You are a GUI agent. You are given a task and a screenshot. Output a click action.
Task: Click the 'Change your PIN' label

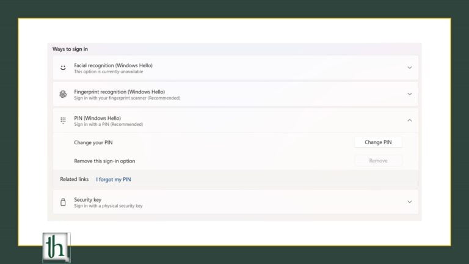[x=93, y=142]
